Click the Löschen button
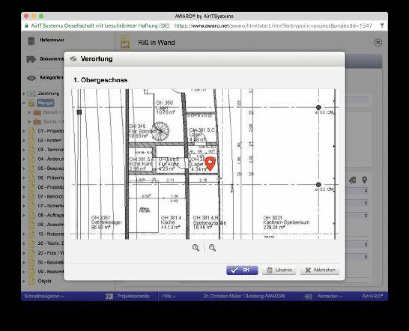The image size is (409, 331). click(279, 270)
